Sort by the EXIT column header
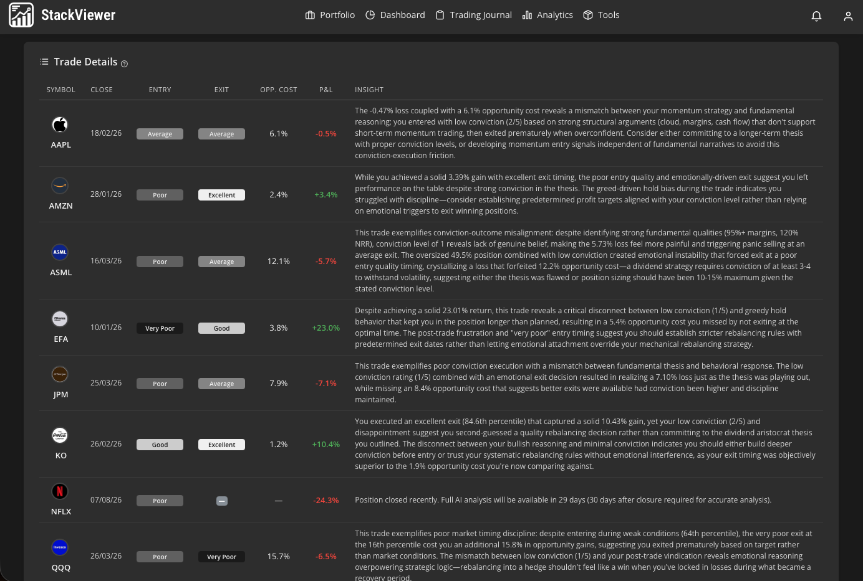Image resolution: width=863 pixels, height=581 pixels. [x=221, y=90]
